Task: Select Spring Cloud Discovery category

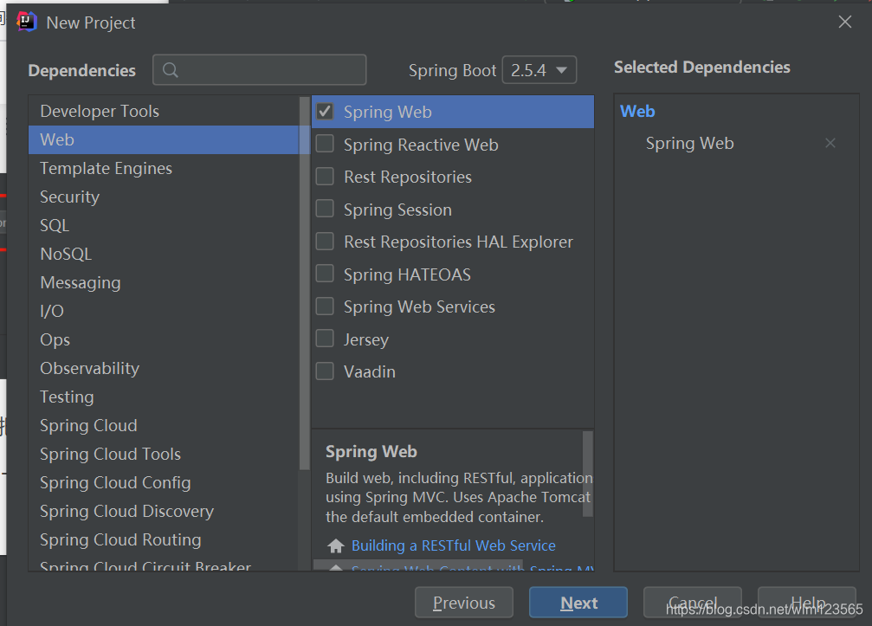Action: click(164, 511)
